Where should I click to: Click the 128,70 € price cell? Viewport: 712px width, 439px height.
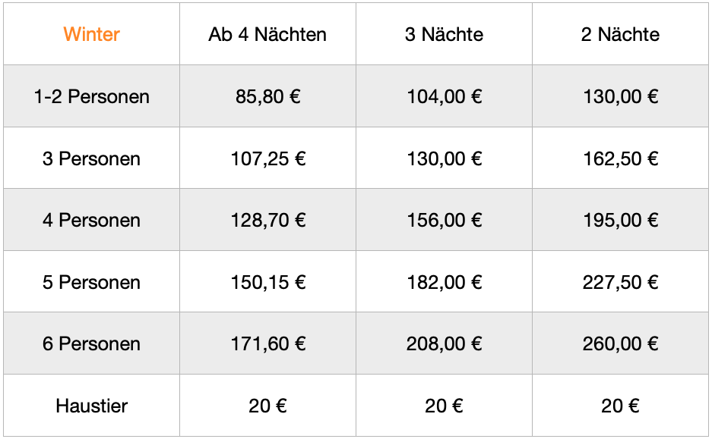[267, 220]
